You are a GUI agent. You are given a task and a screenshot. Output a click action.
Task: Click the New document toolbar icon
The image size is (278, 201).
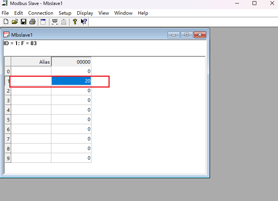(6, 22)
